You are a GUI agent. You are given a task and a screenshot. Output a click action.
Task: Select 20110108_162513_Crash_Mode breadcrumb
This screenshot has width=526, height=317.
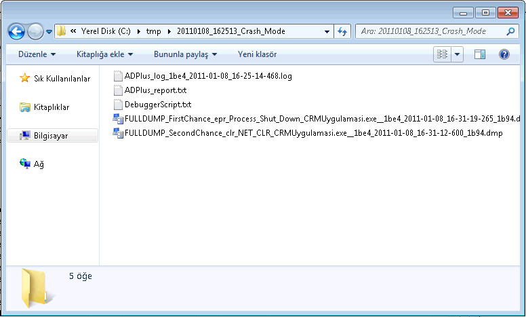(230, 31)
